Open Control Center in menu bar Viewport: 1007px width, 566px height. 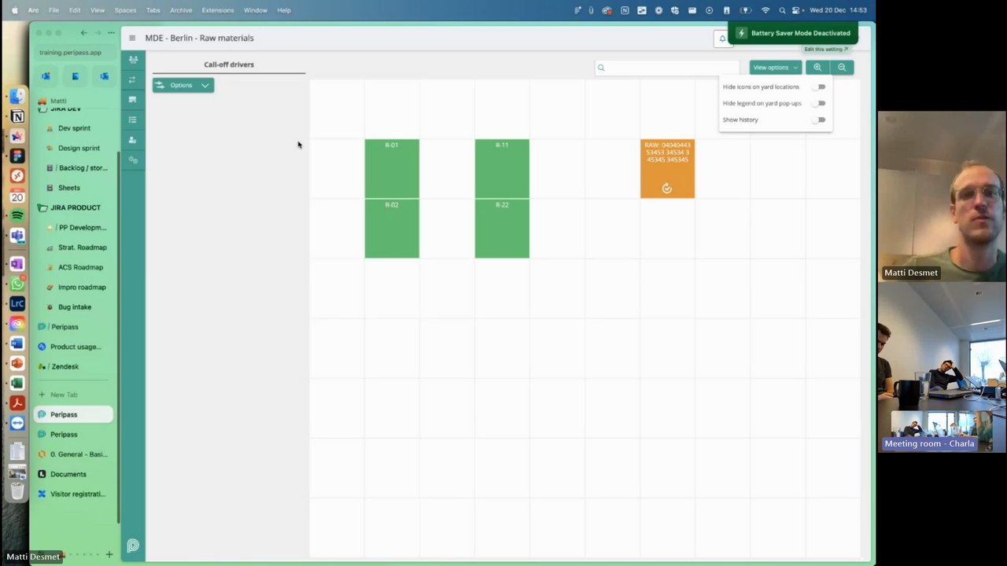pyautogui.click(x=796, y=10)
